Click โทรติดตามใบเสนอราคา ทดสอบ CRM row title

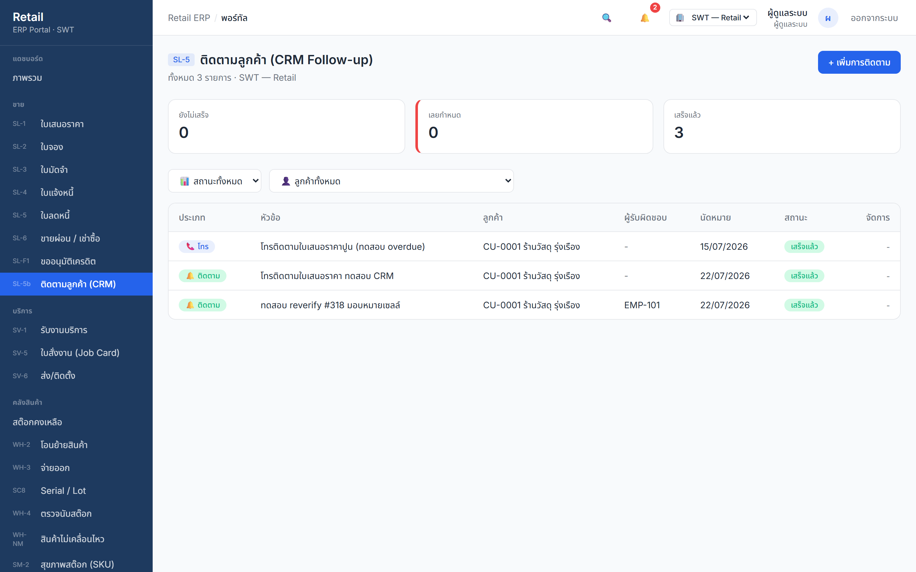pos(327,276)
